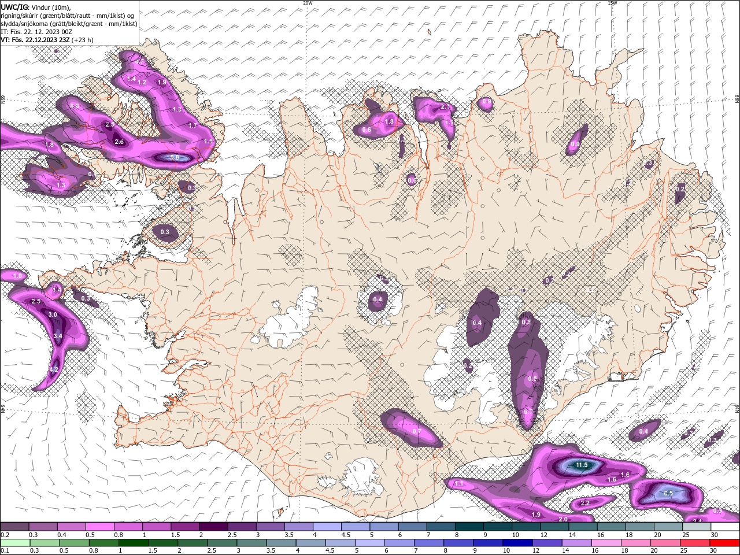
Task: Select the light purple rain swatch between 14 and 16
Action: click(577, 542)
